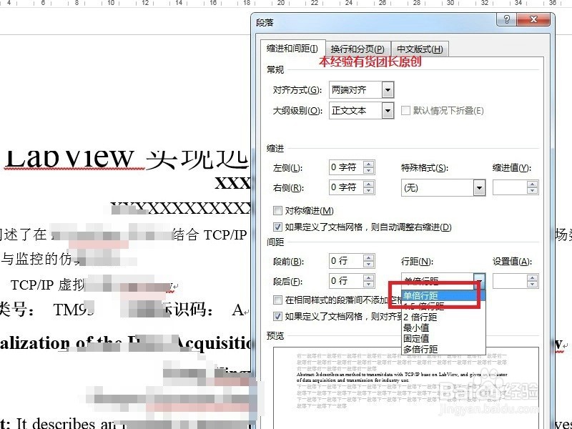Image resolution: width=572 pixels, height=429 pixels.
Task: Choose 最小值 line spacing option
Action: [443, 327]
